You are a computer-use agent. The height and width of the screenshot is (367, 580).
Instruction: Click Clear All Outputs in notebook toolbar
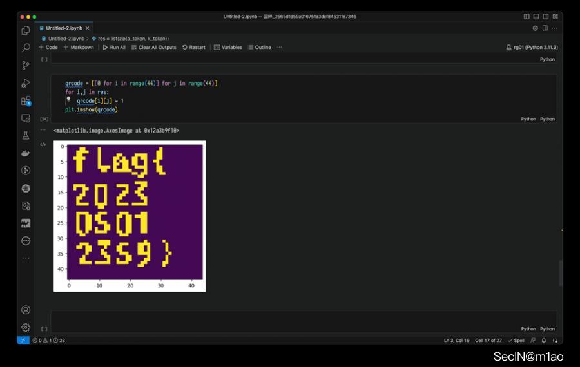pyautogui.click(x=153, y=47)
